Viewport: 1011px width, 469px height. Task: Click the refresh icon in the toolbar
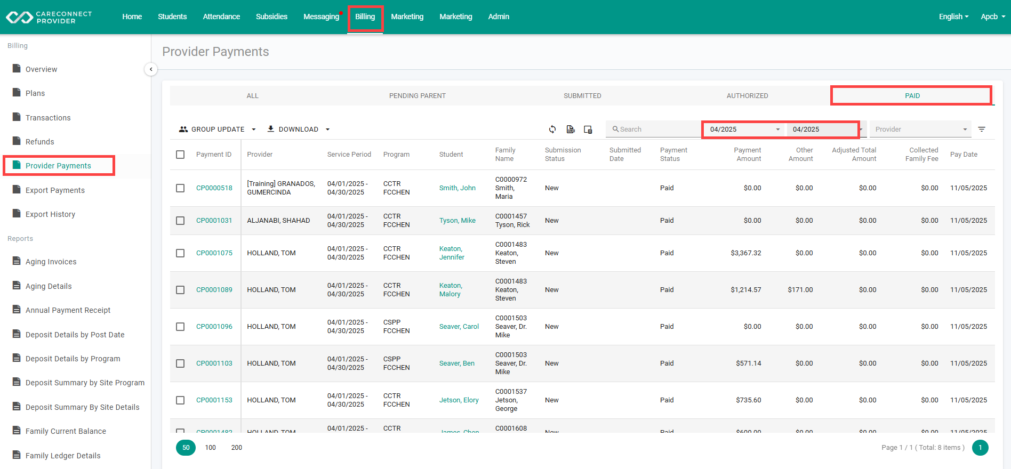[552, 129]
